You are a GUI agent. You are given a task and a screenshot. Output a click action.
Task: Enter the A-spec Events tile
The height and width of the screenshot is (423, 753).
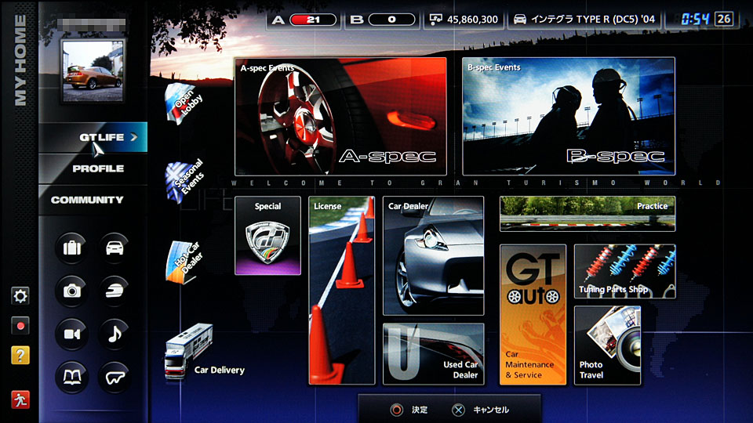pos(340,116)
